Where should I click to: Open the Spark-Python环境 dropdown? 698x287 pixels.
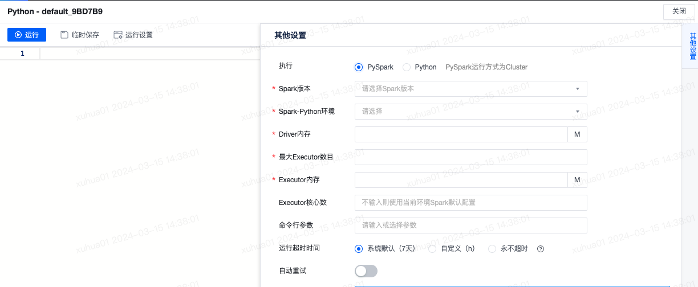471,112
